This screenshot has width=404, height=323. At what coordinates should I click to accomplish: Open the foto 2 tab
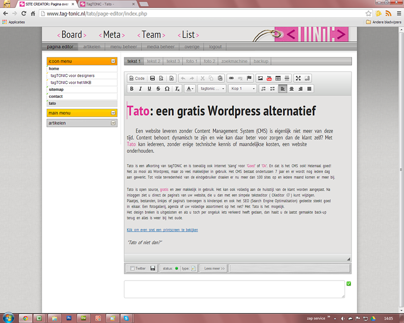tap(210, 61)
